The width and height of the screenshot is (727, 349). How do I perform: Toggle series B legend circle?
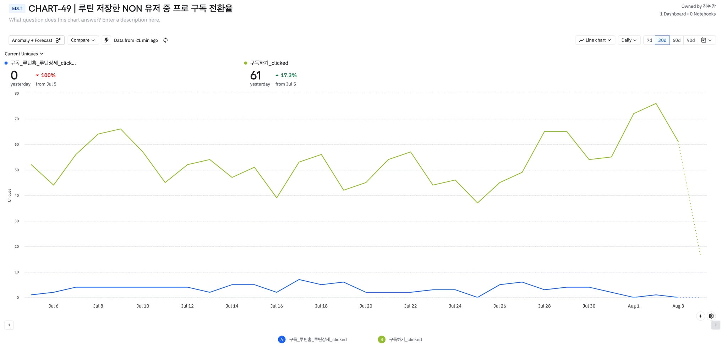coord(382,339)
